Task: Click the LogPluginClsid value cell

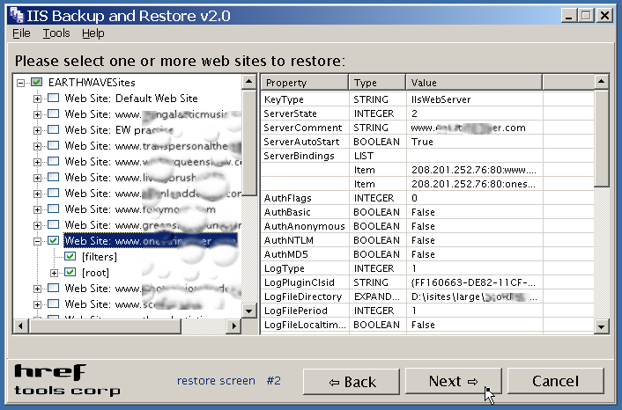Action: click(x=474, y=282)
